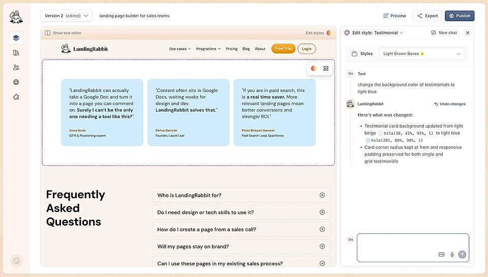The width and height of the screenshot is (488, 277).
Task: Click the 'Will my pages stay on brand?' text
Action: coord(193,247)
